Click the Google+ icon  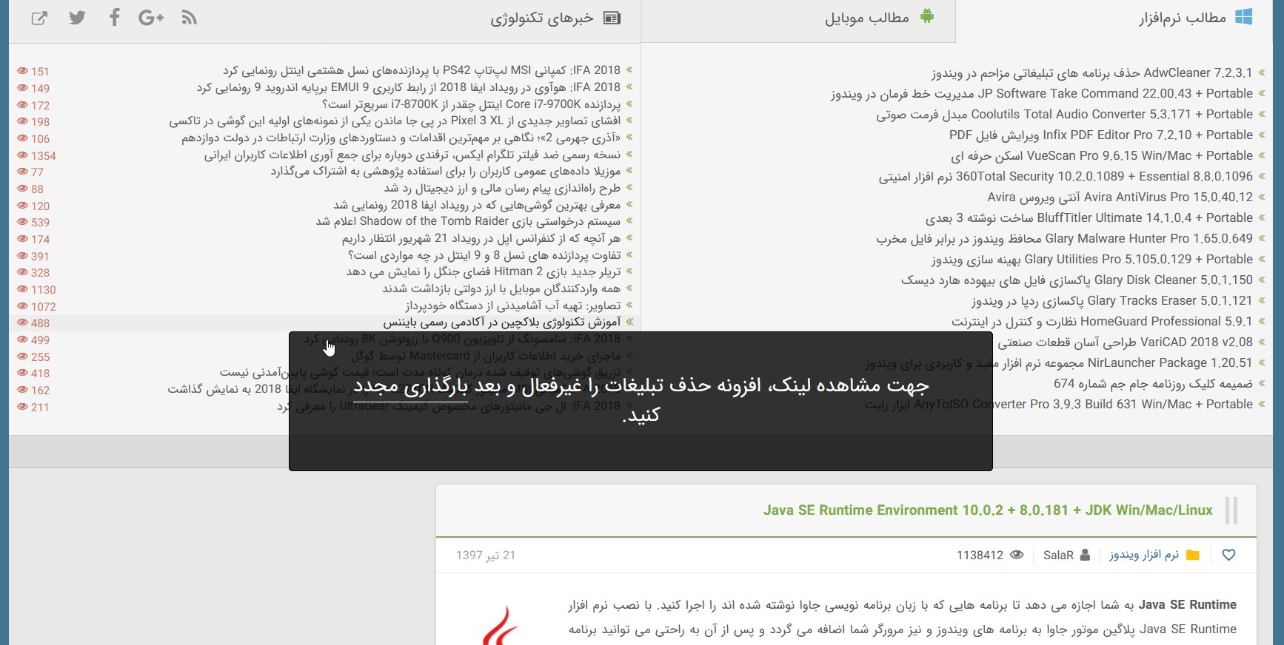(x=150, y=18)
